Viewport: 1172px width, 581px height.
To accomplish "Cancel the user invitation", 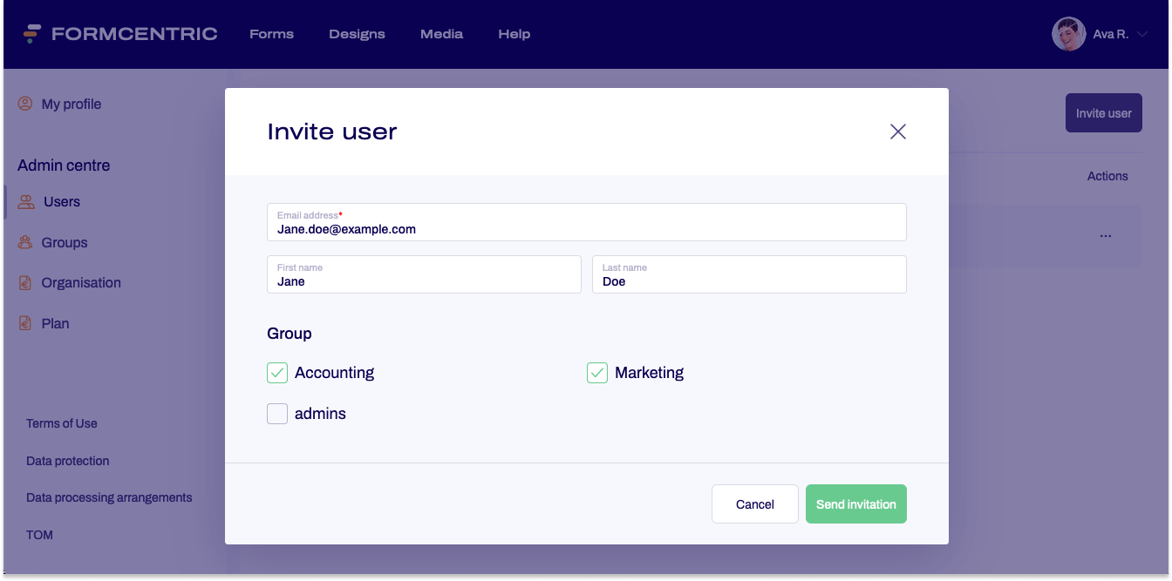I will 754,503.
